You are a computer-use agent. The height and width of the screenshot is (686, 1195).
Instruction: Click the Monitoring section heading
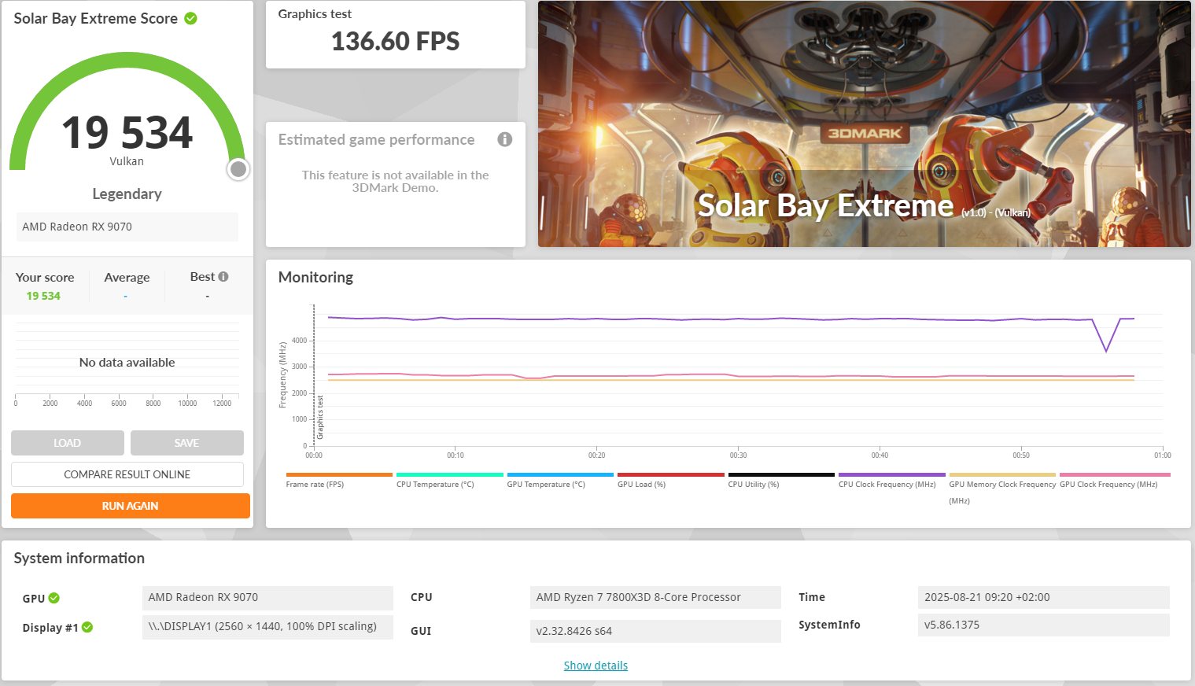[x=315, y=277]
